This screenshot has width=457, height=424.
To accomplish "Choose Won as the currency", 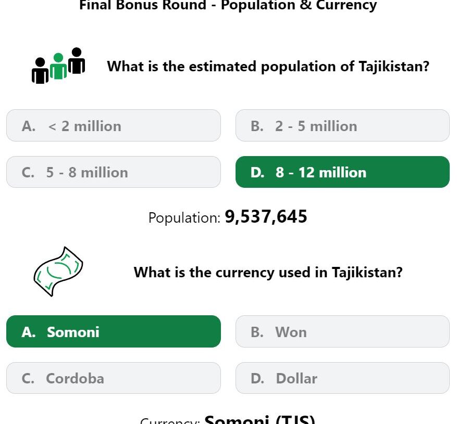I will point(342,331).
